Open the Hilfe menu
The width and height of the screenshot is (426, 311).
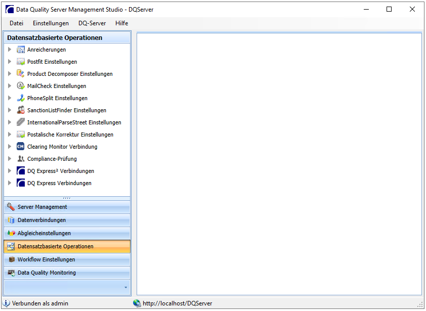pyautogui.click(x=122, y=23)
